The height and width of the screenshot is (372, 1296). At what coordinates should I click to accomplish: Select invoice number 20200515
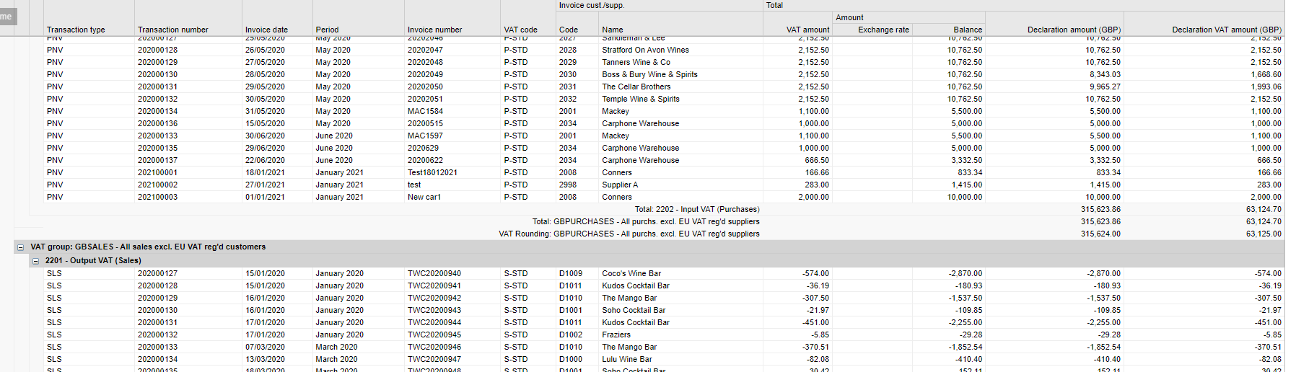click(425, 123)
